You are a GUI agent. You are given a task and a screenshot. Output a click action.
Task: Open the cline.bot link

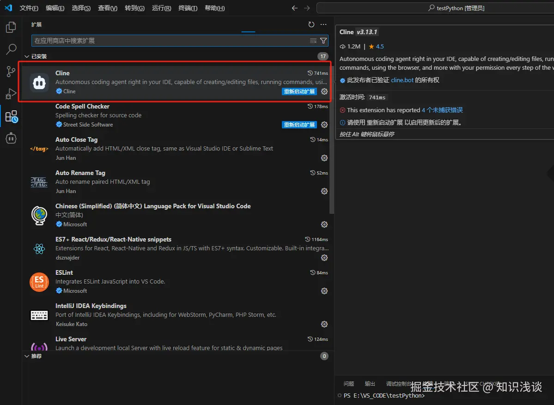point(402,80)
